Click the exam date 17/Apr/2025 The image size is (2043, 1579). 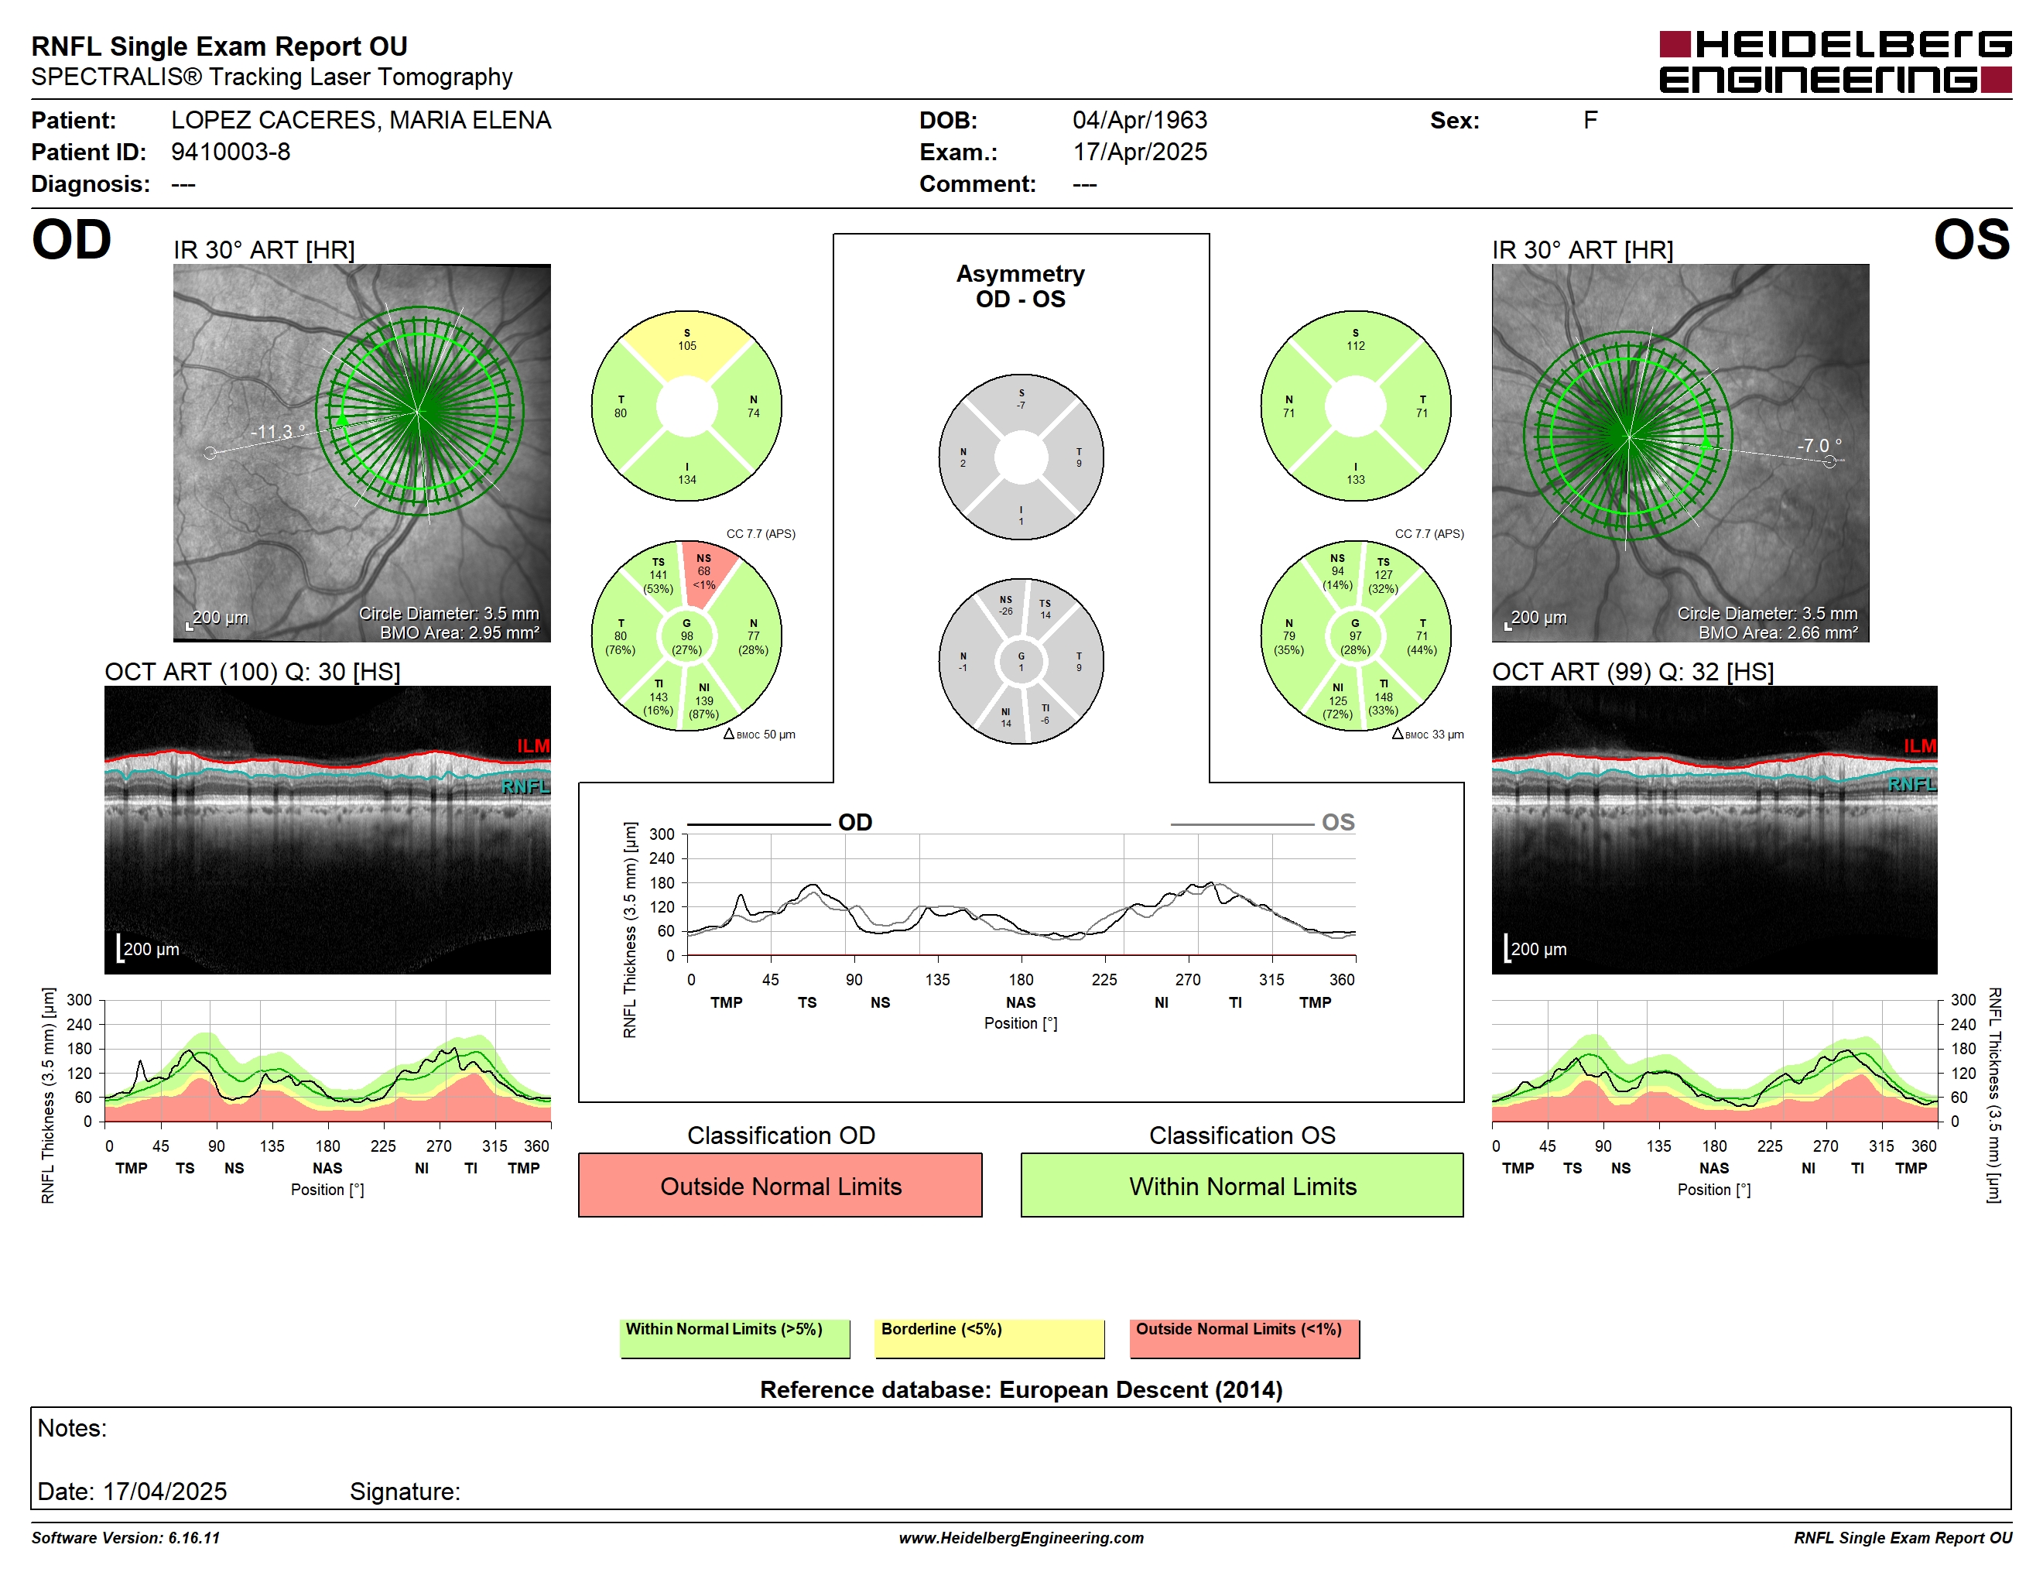pyautogui.click(x=1139, y=152)
